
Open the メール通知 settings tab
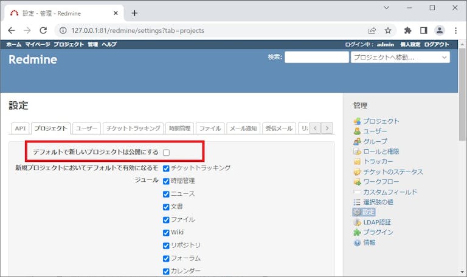click(x=243, y=128)
